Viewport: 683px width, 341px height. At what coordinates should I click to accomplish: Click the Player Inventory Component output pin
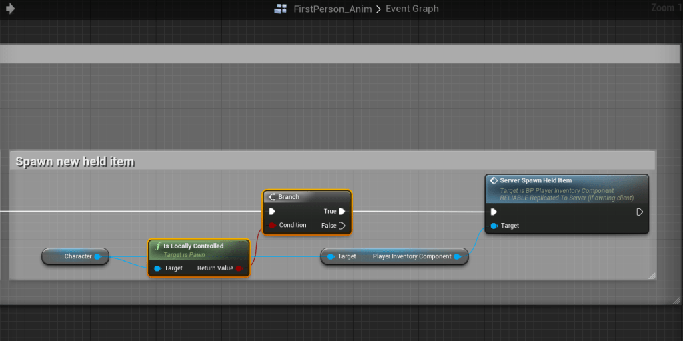pyautogui.click(x=457, y=256)
